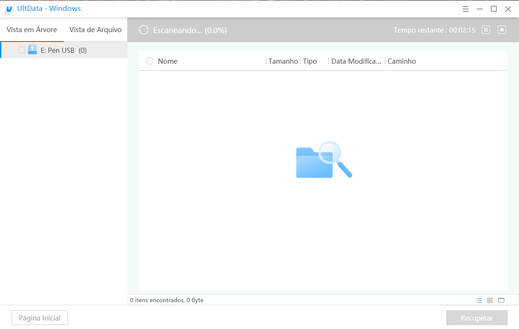Sort by Data Modificada column header
This screenshot has width=519, height=329.
pyautogui.click(x=356, y=61)
